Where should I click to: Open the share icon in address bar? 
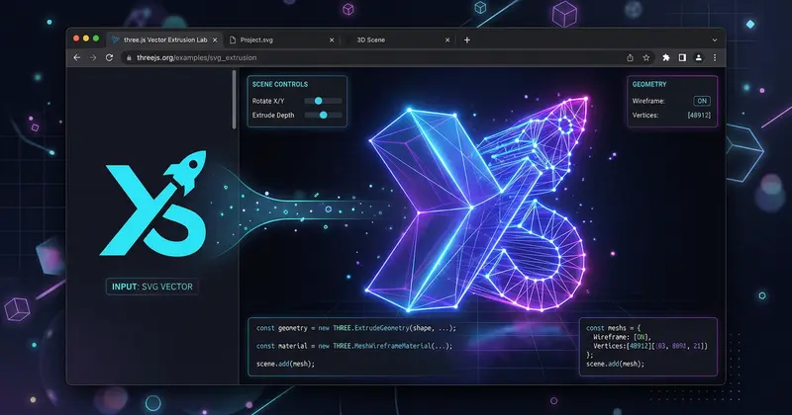(x=630, y=58)
